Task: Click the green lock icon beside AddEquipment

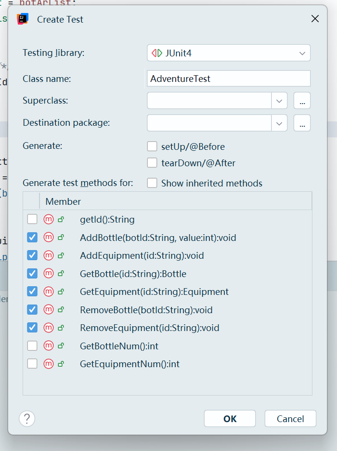Action: [61, 256]
